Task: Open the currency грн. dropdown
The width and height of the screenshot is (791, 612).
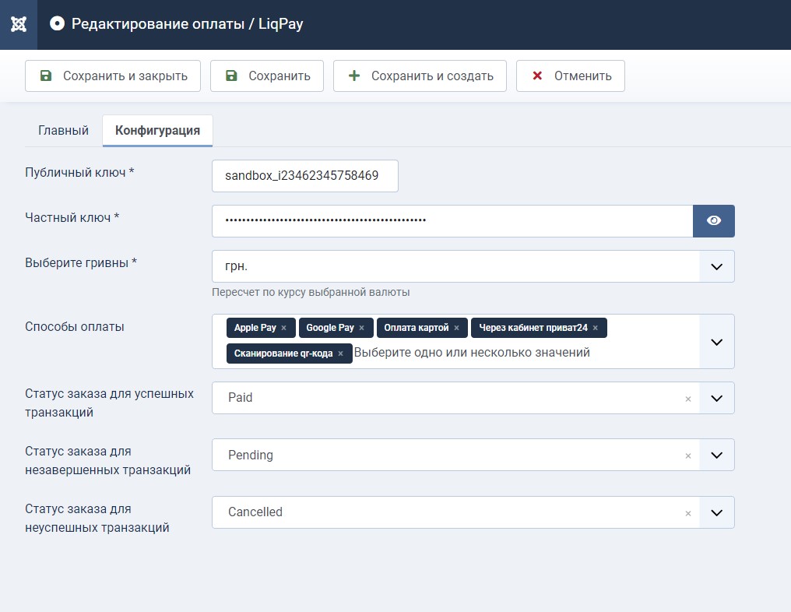Action: coord(716,266)
